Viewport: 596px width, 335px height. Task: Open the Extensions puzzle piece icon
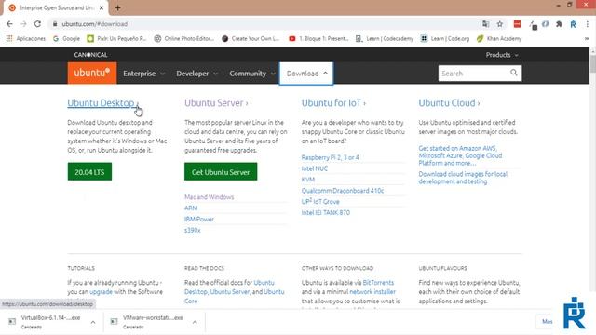(x=559, y=24)
